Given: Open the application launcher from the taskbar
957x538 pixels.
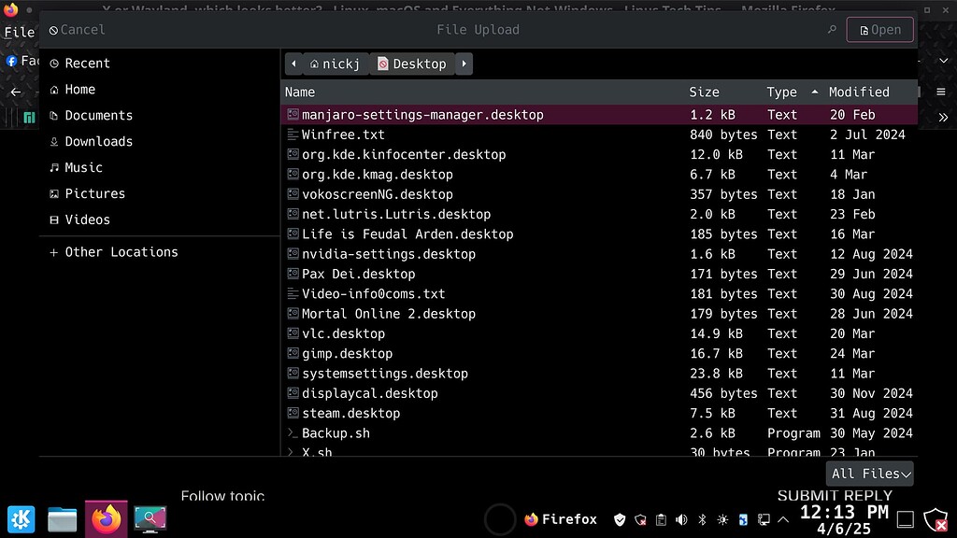Looking at the screenshot, I should [x=21, y=518].
